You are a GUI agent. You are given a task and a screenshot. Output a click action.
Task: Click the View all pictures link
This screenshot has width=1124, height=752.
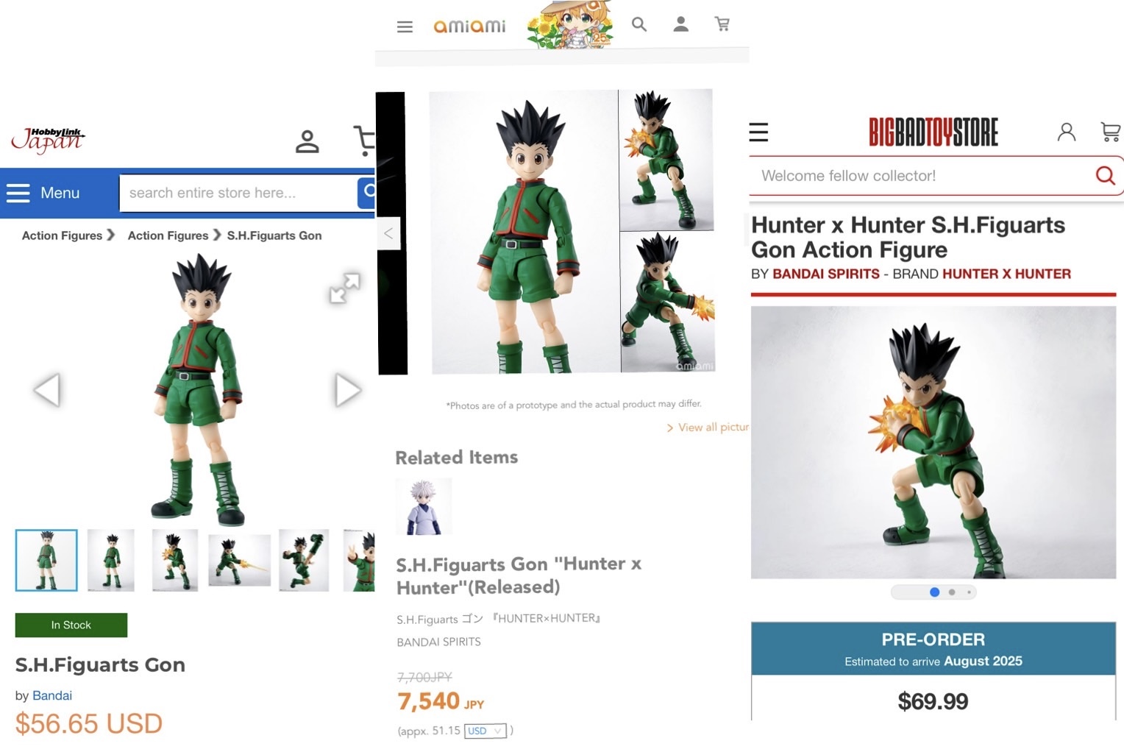[x=708, y=428]
